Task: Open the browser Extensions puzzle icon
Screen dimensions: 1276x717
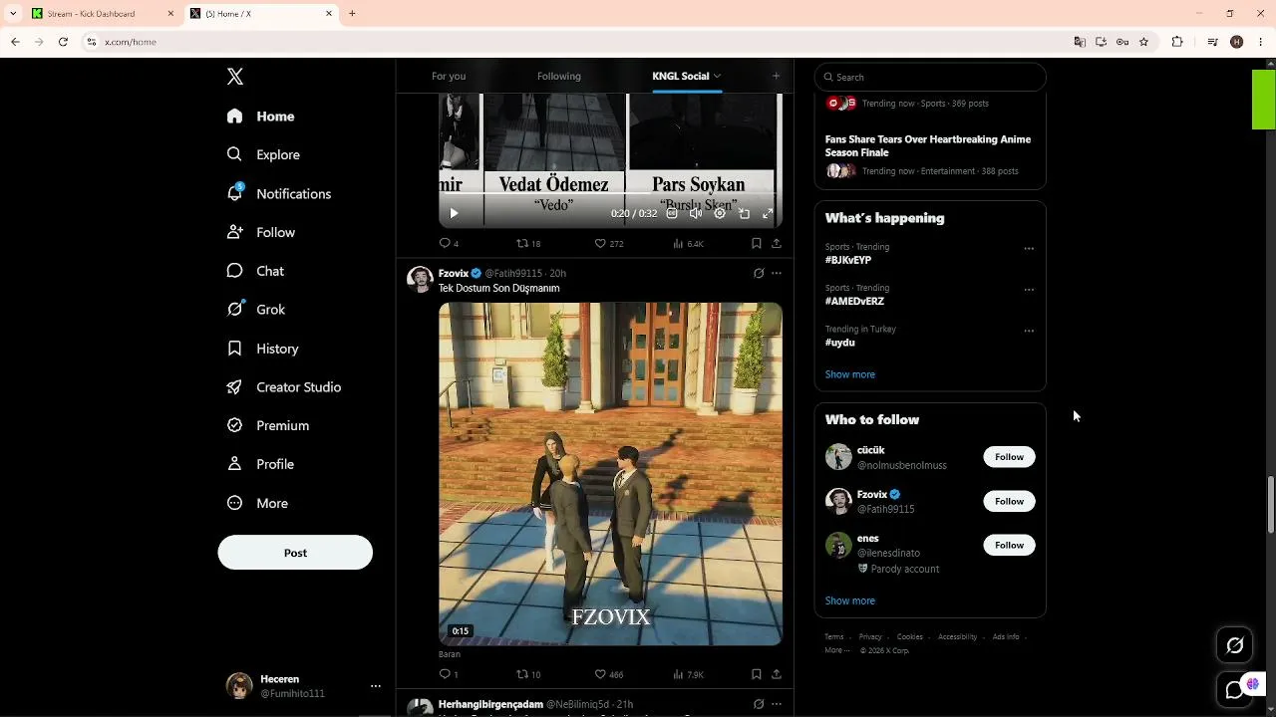Action: pyautogui.click(x=1177, y=42)
